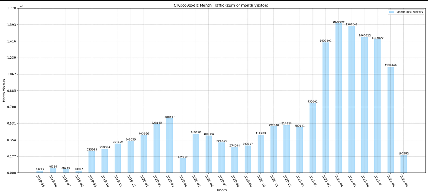The image size is (428, 195).
Task: Click the 2019-09 bar showing 233988
Action: tap(92, 162)
